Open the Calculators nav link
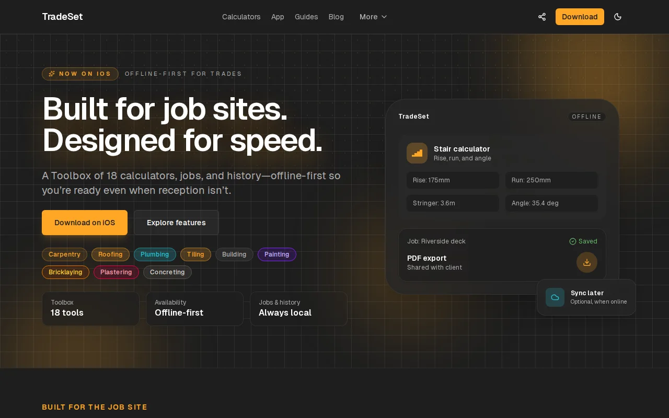The height and width of the screenshot is (418, 669). (x=241, y=17)
